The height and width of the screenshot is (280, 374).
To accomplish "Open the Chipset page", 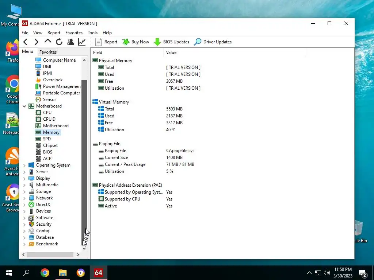I will (46, 145).
